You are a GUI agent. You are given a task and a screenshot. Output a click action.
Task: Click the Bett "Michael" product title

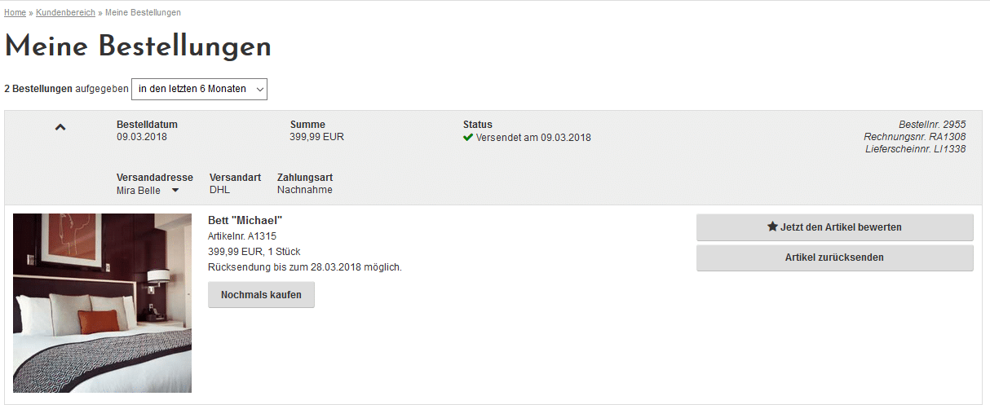(245, 221)
